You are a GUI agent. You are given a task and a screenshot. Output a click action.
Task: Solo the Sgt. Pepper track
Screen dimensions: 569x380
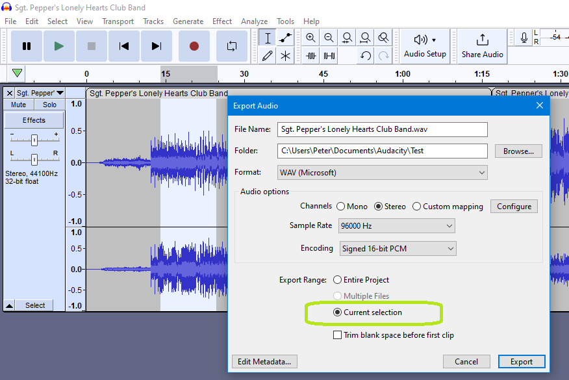(x=50, y=105)
